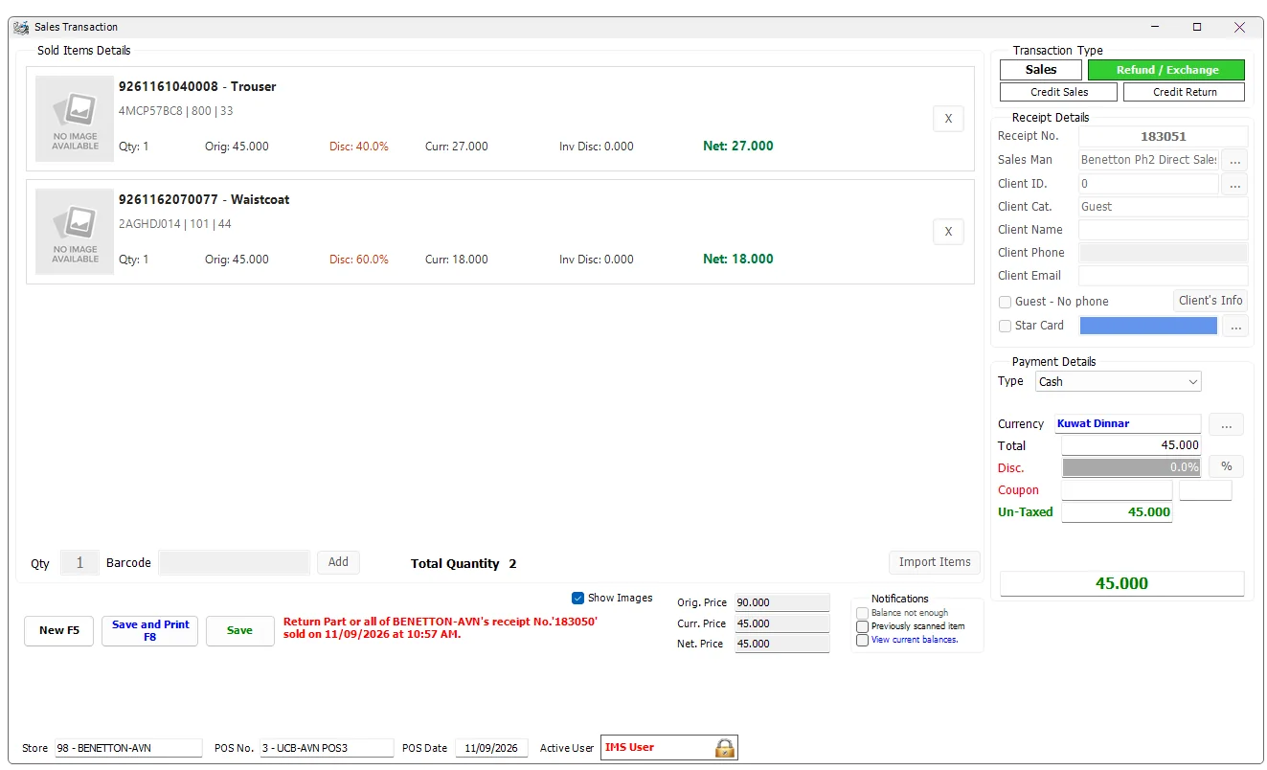Toggle View current balances checkbox
This screenshot has height=770, width=1267.
862,640
